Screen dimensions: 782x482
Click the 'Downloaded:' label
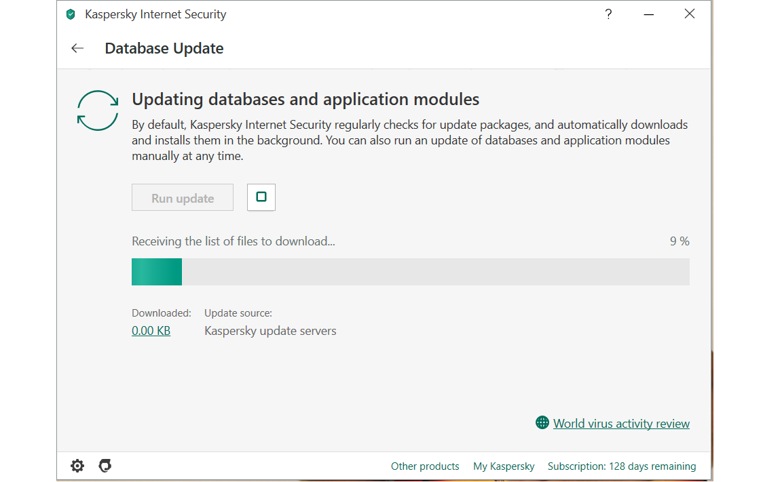click(162, 313)
